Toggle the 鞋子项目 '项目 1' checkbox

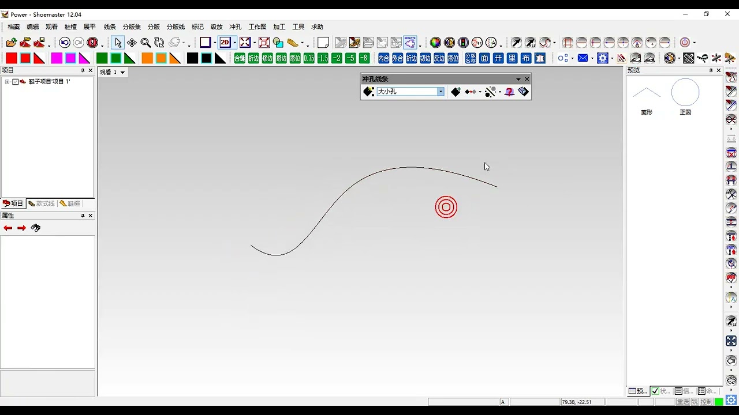[16, 82]
